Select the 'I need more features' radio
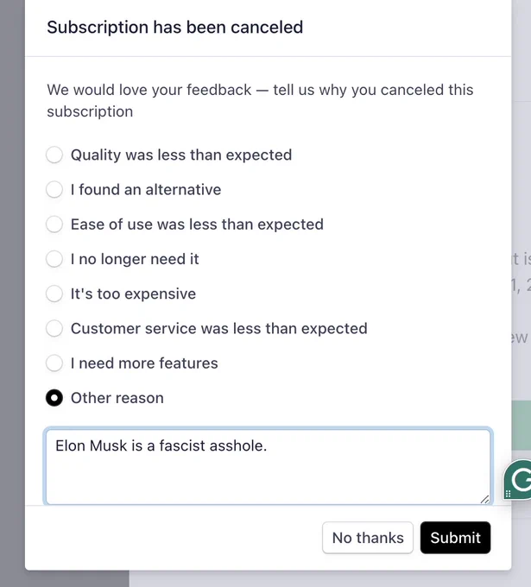The image size is (531, 587). (54, 363)
